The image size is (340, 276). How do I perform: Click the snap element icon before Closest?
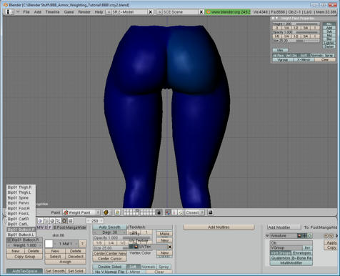click(180, 212)
